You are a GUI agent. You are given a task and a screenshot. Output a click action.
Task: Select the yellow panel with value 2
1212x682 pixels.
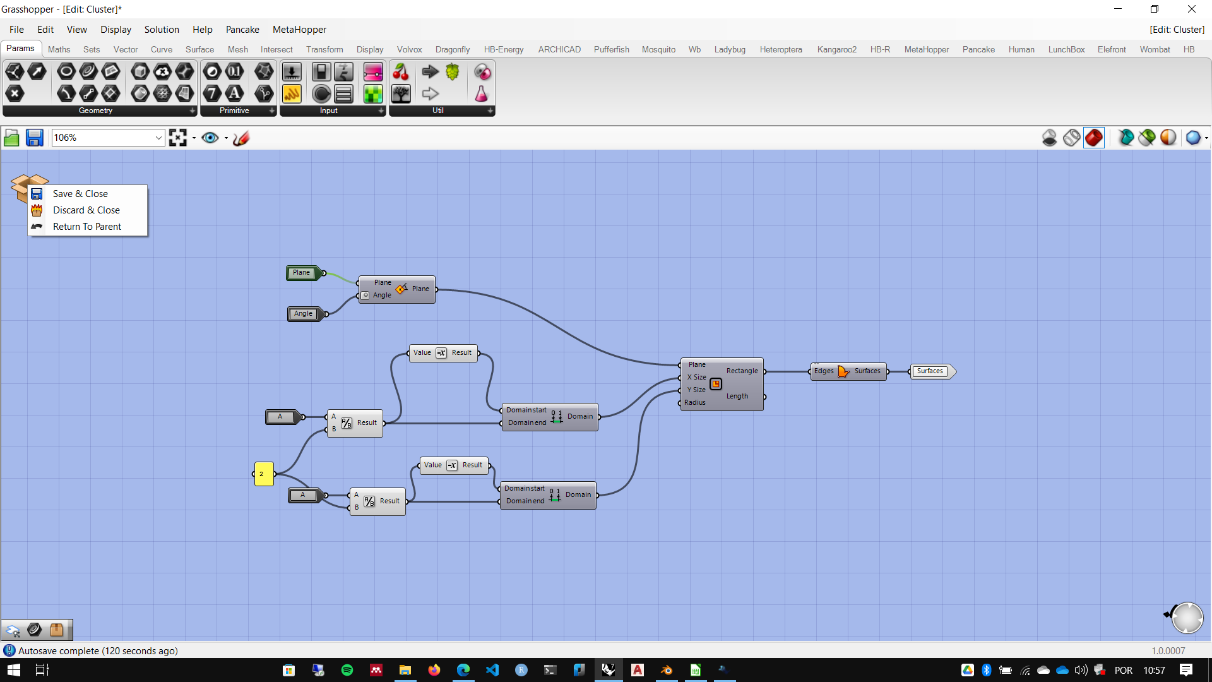[x=264, y=474]
